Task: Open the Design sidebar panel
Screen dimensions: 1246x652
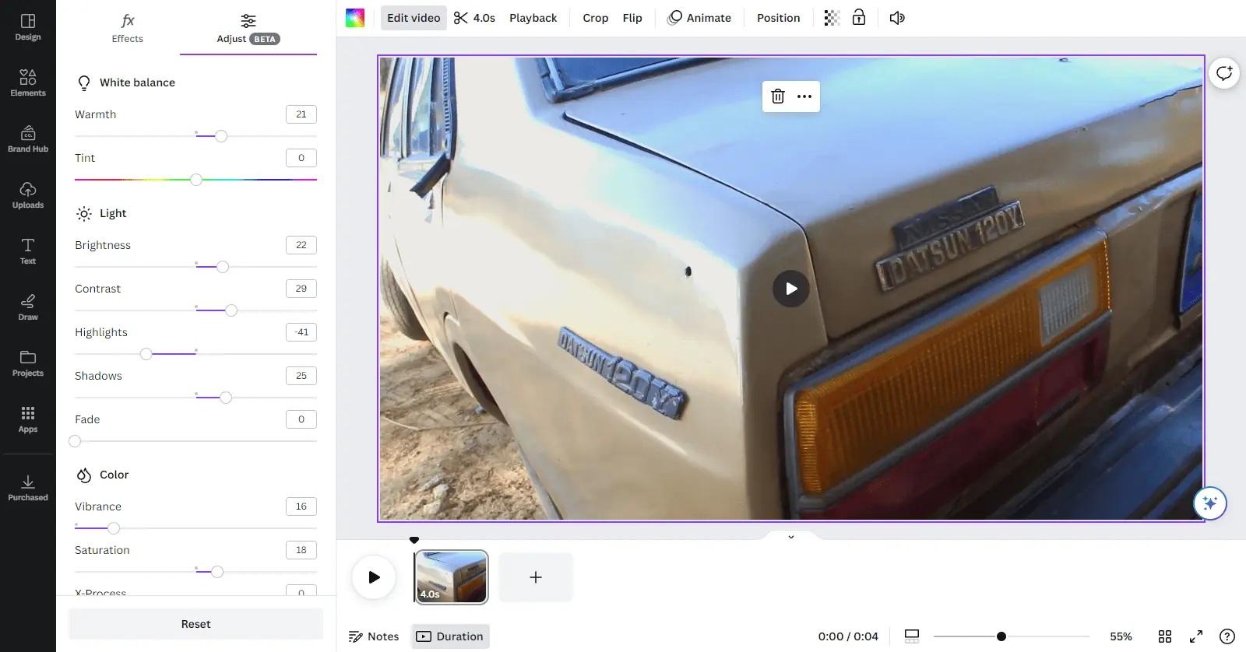Action: point(28,26)
